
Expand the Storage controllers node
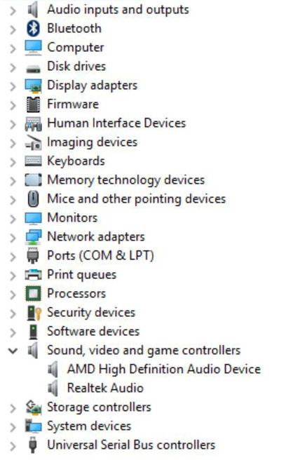coord(13,408)
